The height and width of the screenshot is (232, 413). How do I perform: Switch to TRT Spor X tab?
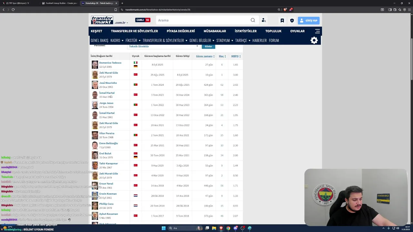[x=19, y=3]
